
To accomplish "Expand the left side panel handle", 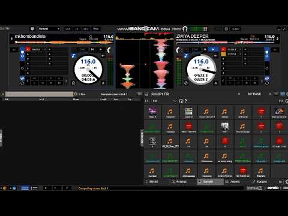I will pyautogui.click(x=1, y=138).
